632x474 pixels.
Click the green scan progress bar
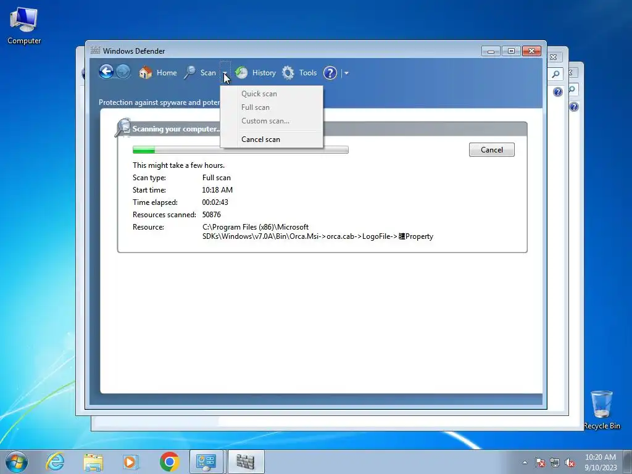click(x=240, y=150)
